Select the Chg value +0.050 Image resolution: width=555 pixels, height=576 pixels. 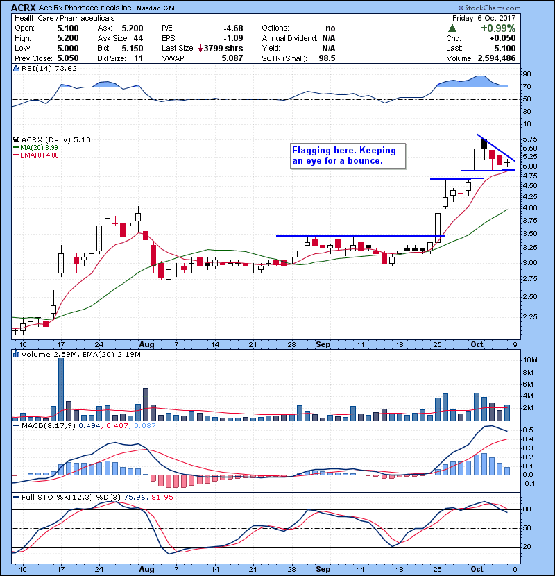(502, 38)
